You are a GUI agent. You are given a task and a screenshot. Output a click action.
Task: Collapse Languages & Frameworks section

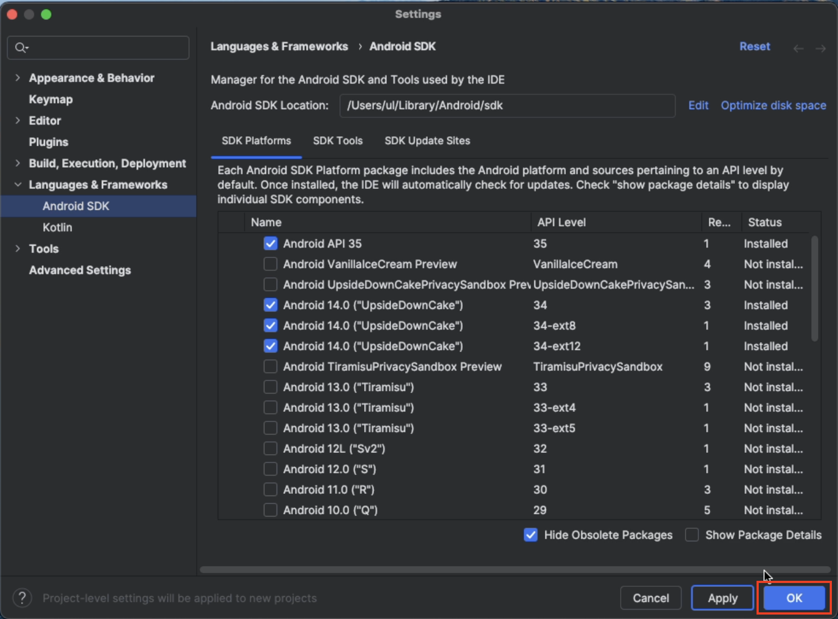18,185
